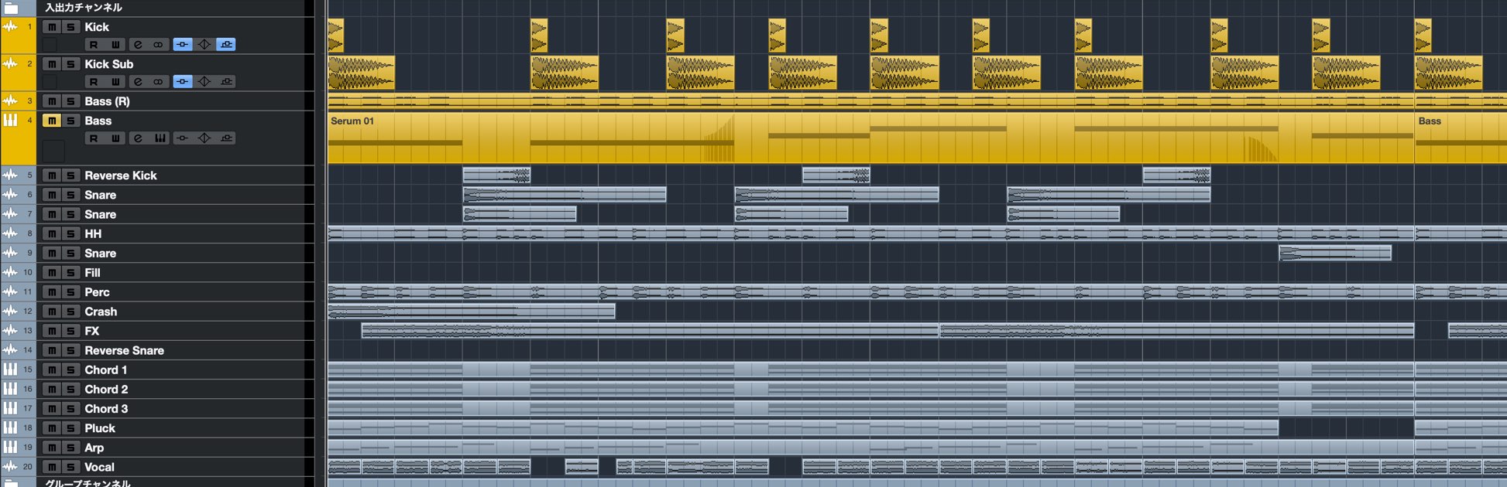Mute the Crash track
Screen dimensions: 1507x487
pyautogui.click(x=52, y=312)
